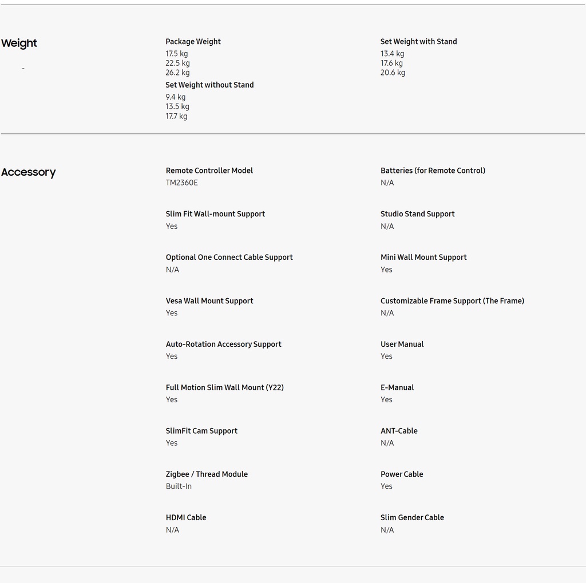586x586 pixels.
Task: Click Full Motion Slim Wall Mount (Y22)
Action: tap(224, 387)
